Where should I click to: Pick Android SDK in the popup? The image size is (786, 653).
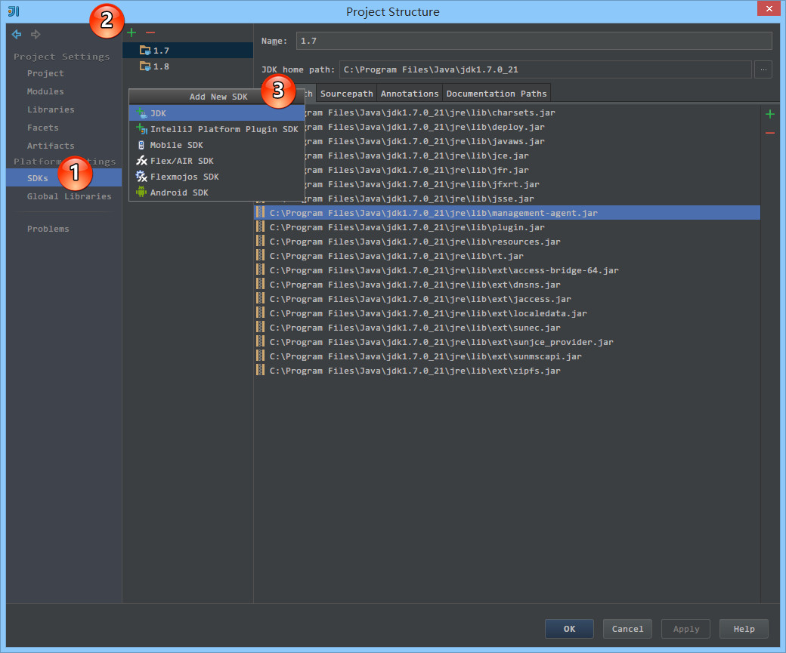pos(178,193)
